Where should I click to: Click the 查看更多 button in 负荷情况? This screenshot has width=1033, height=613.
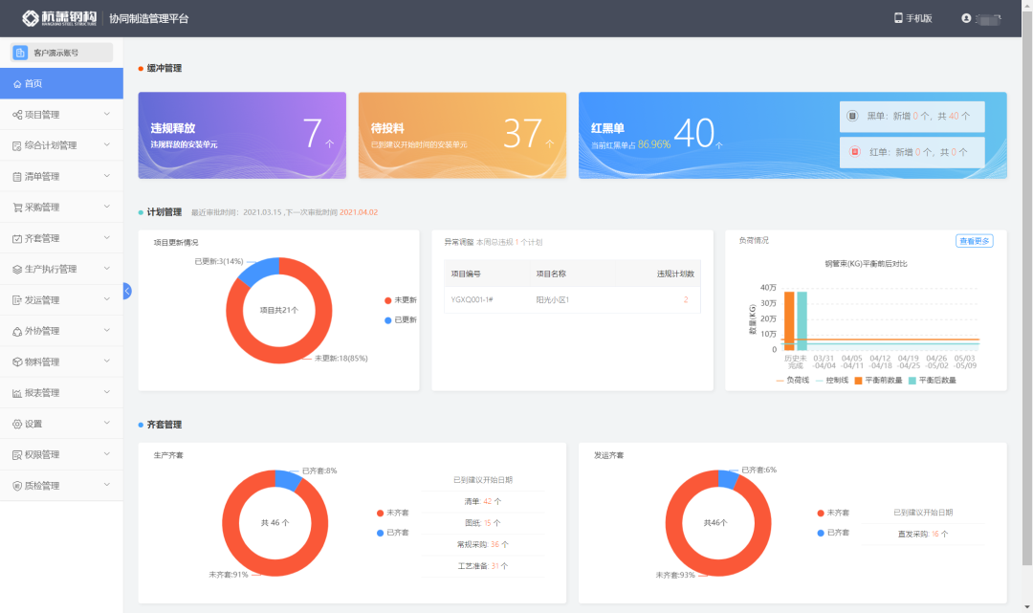[974, 241]
